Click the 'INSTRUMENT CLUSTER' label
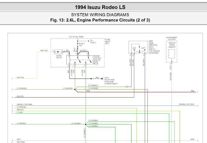The height and width of the screenshot is (143, 207). tap(172, 38)
